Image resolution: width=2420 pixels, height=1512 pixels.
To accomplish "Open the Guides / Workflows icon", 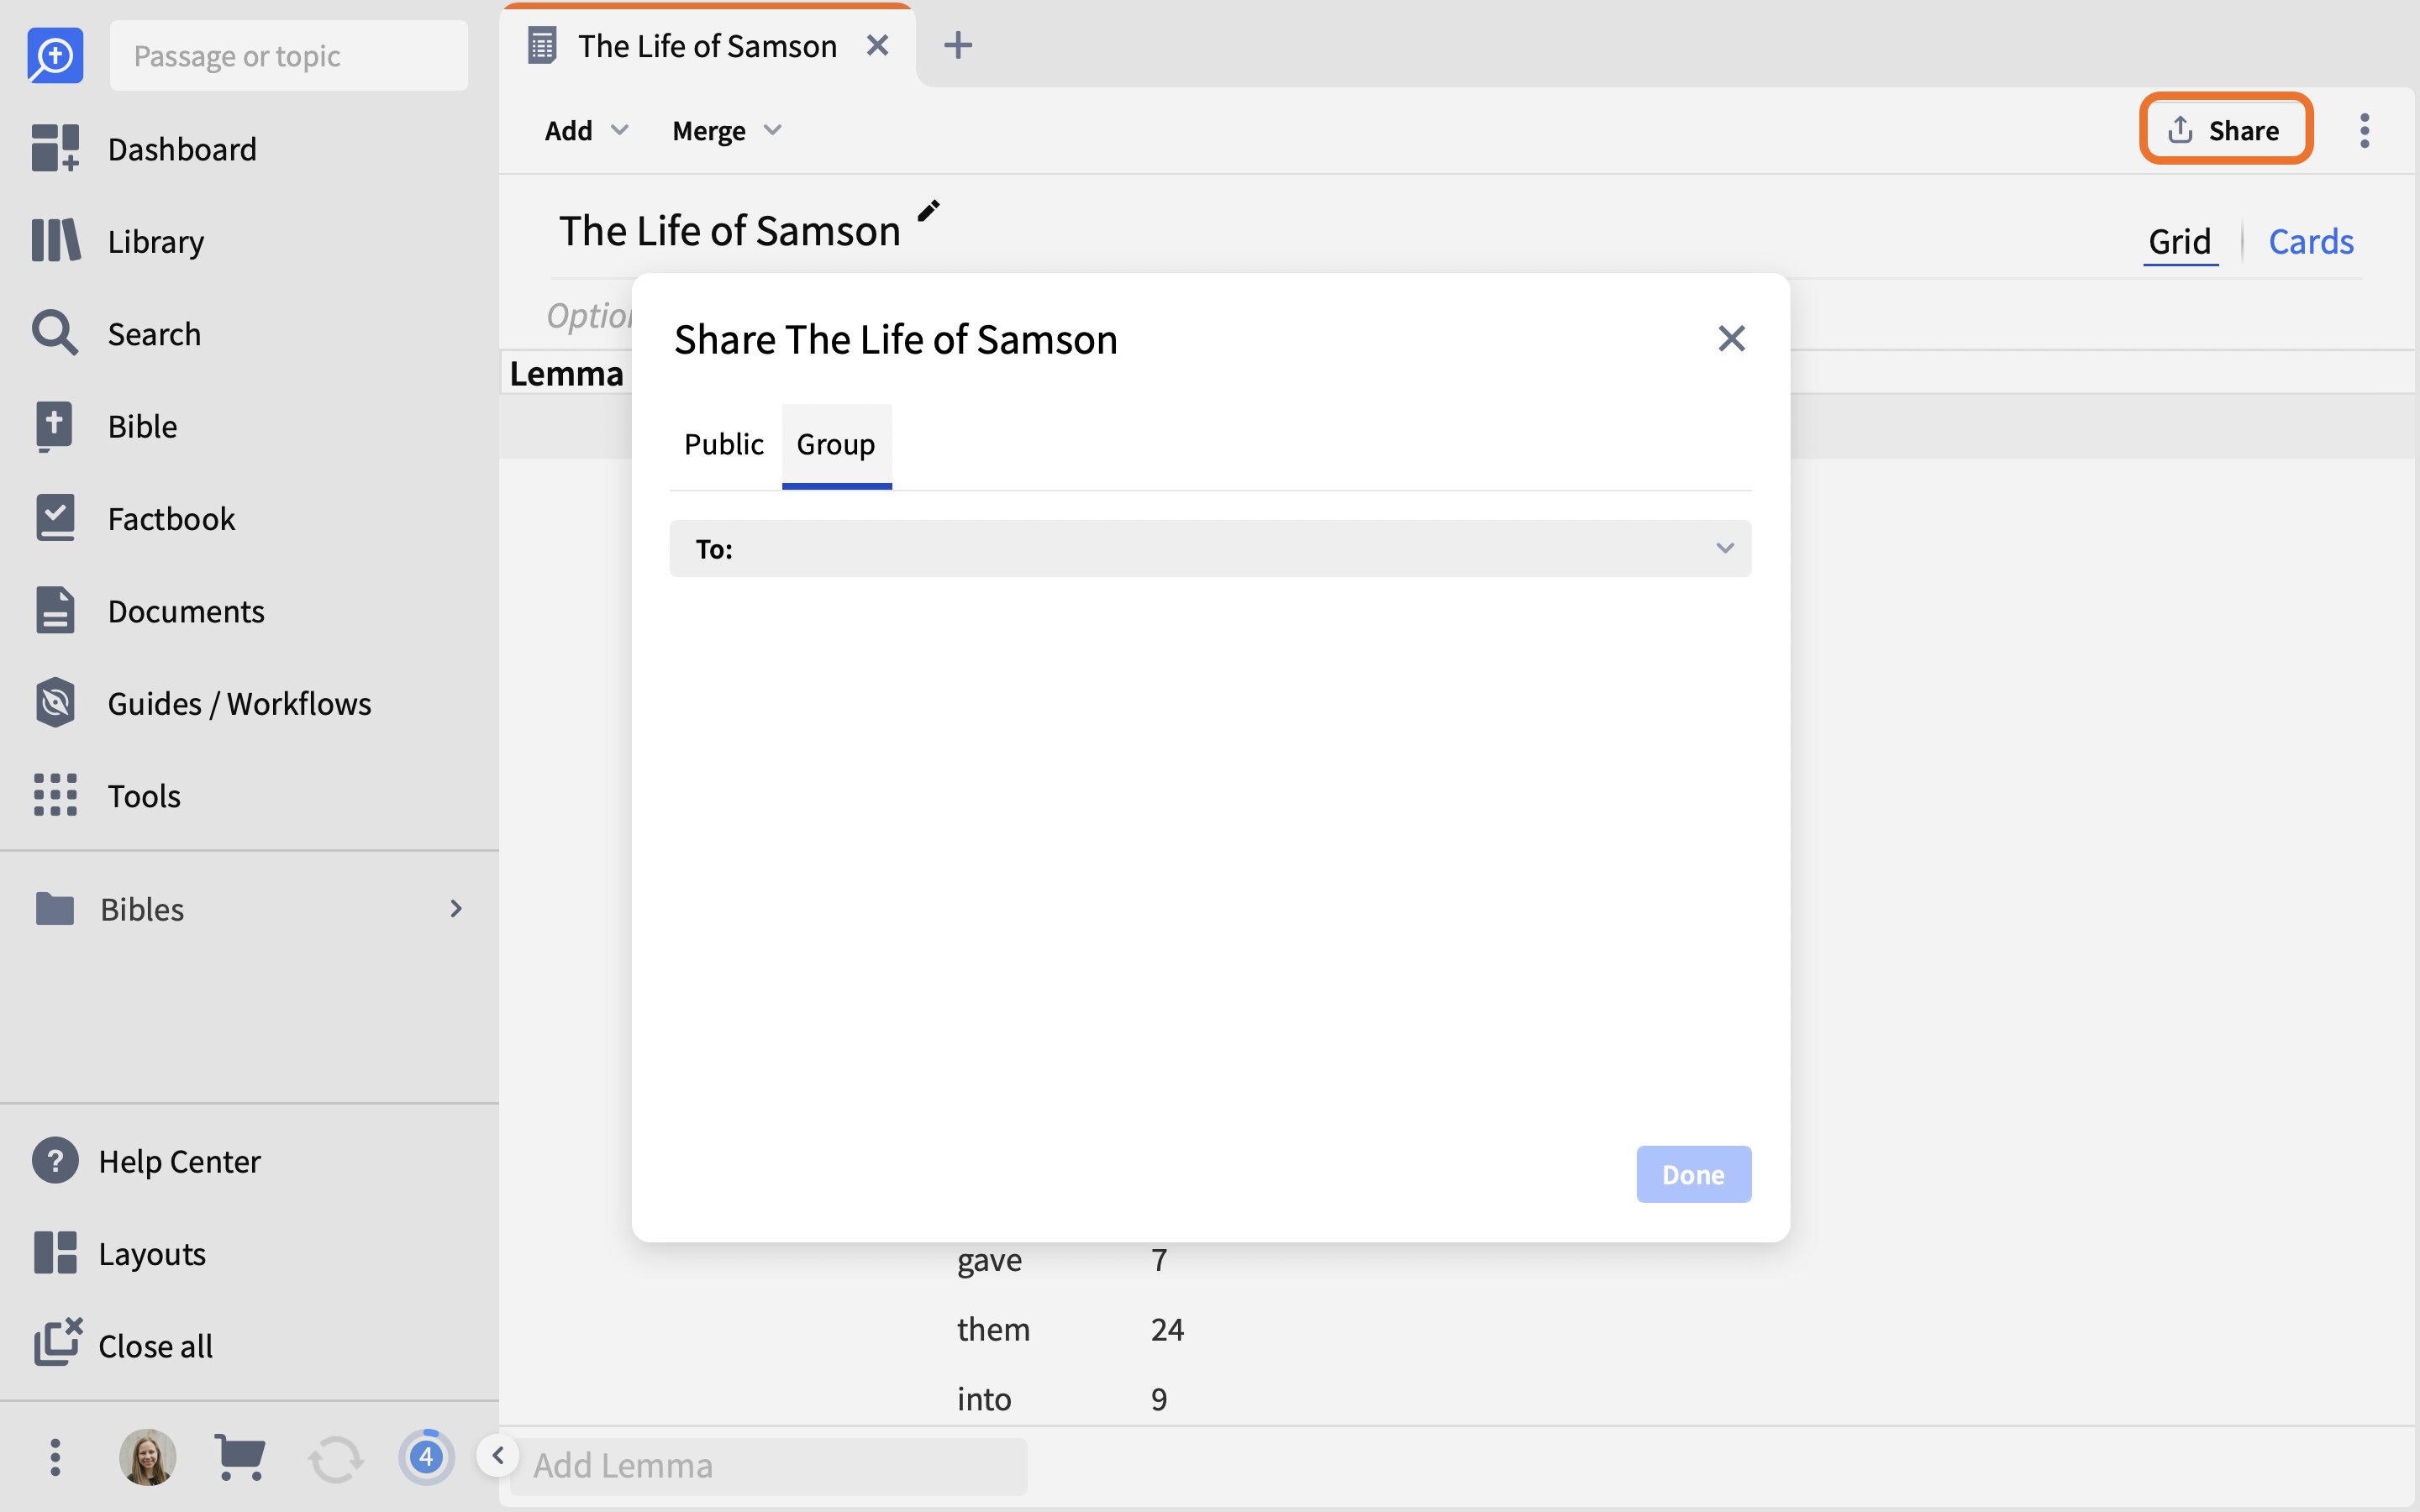I will click(55, 703).
